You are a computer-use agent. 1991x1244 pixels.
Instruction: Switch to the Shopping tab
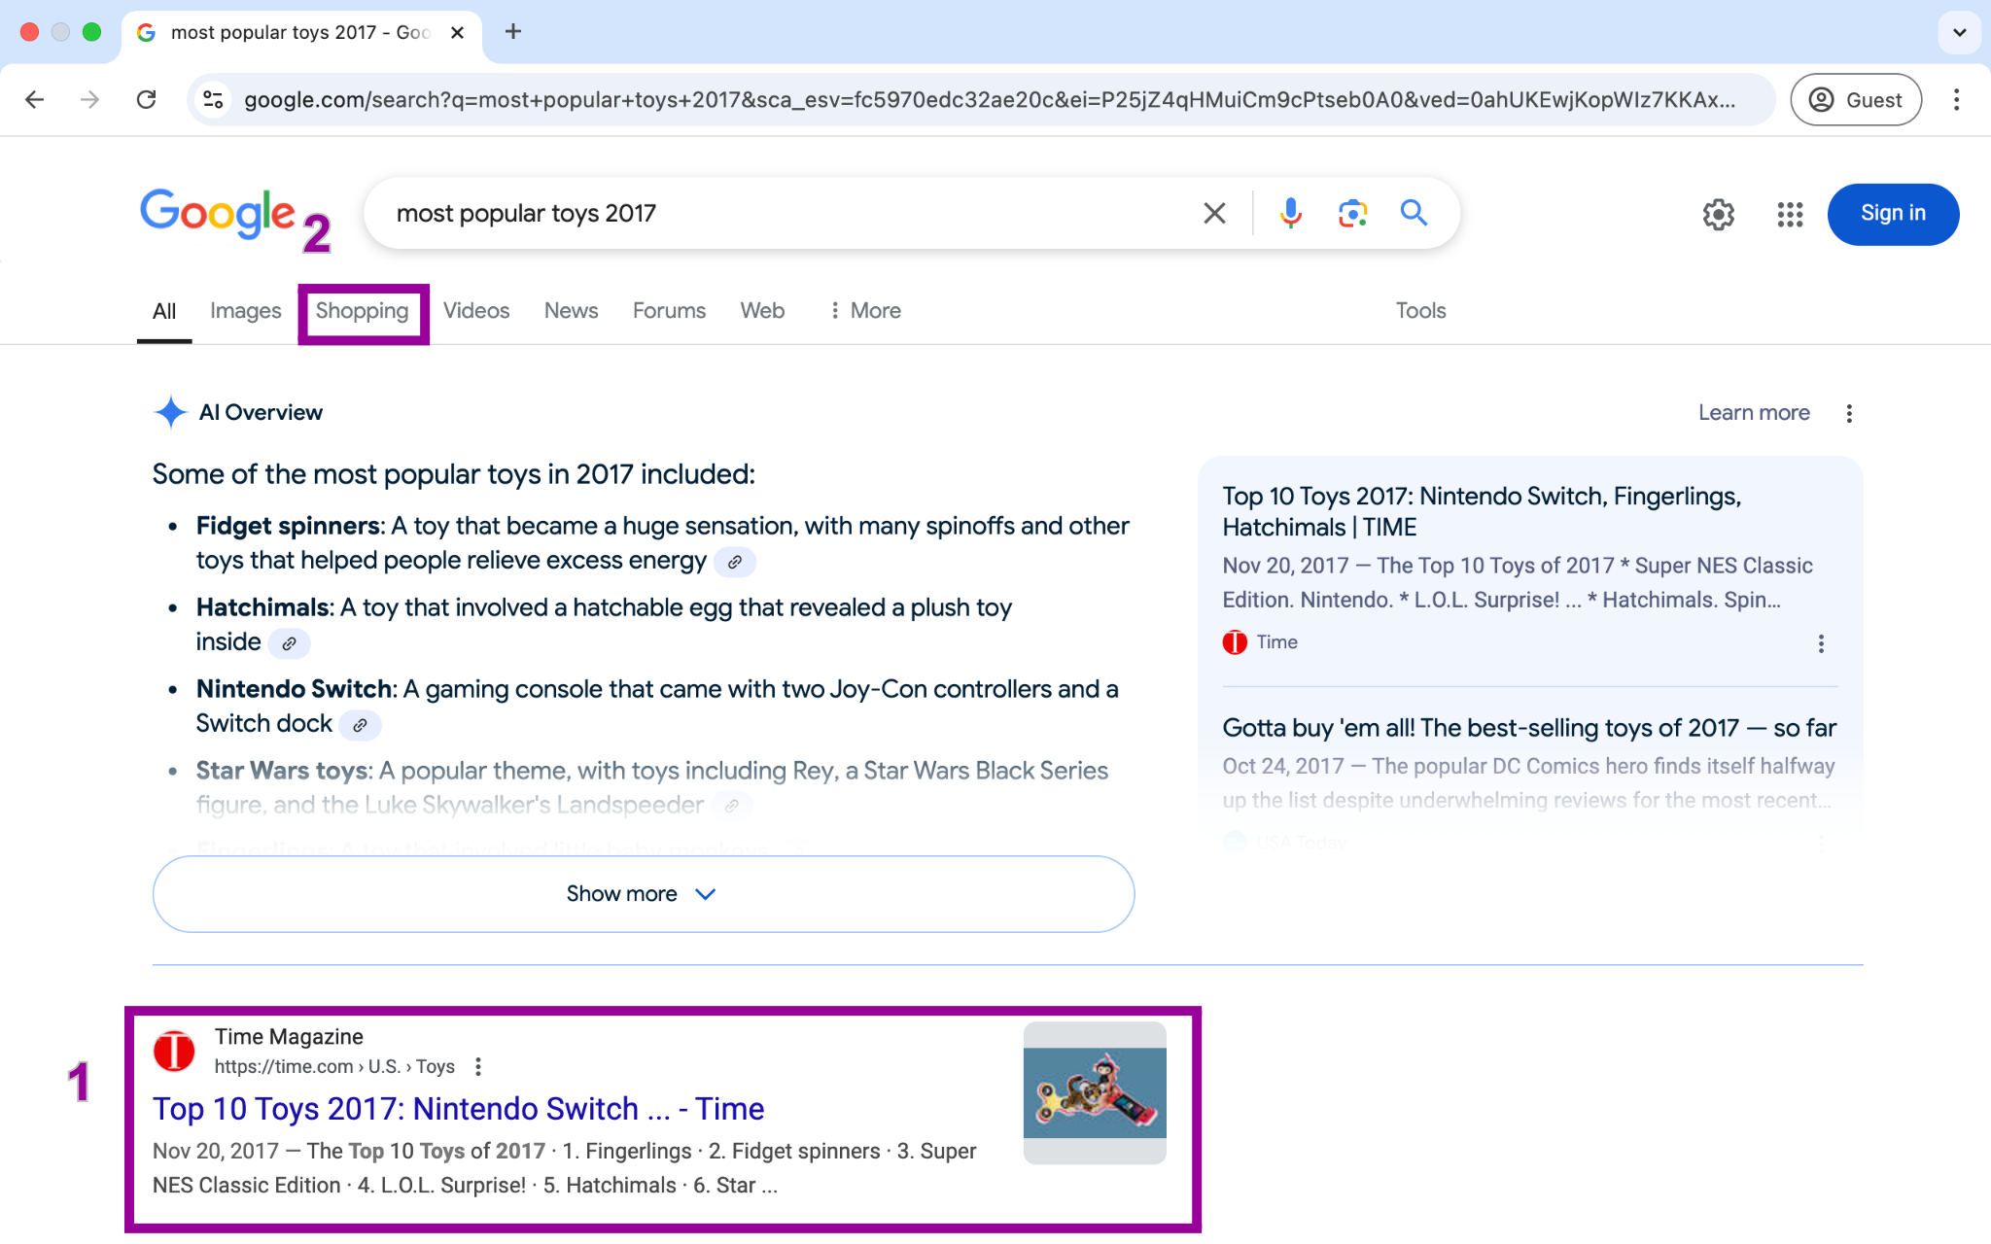pyautogui.click(x=363, y=311)
